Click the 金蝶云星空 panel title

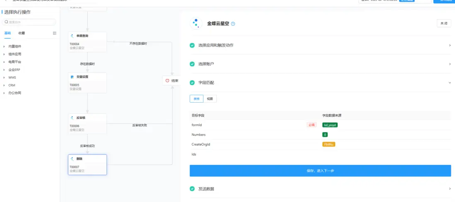point(218,24)
